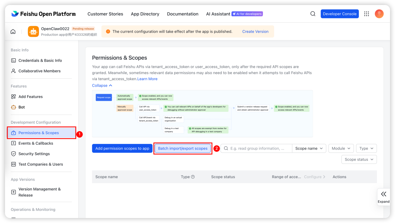Image resolution: width=395 pixels, height=223 pixels.
Task: Click the Create Version link
Action: [x=255, y=31]
